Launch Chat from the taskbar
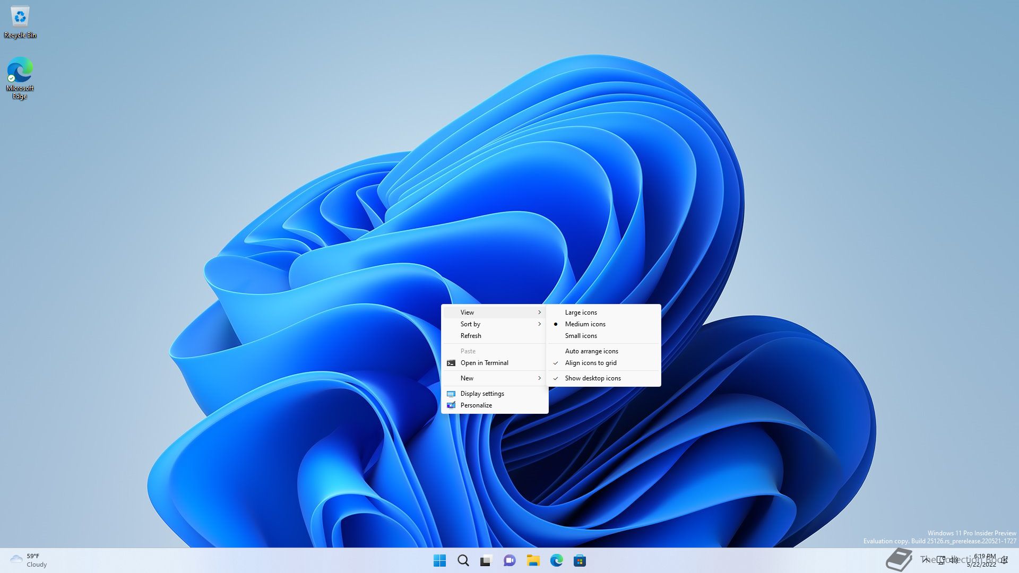 coord(509,560)
